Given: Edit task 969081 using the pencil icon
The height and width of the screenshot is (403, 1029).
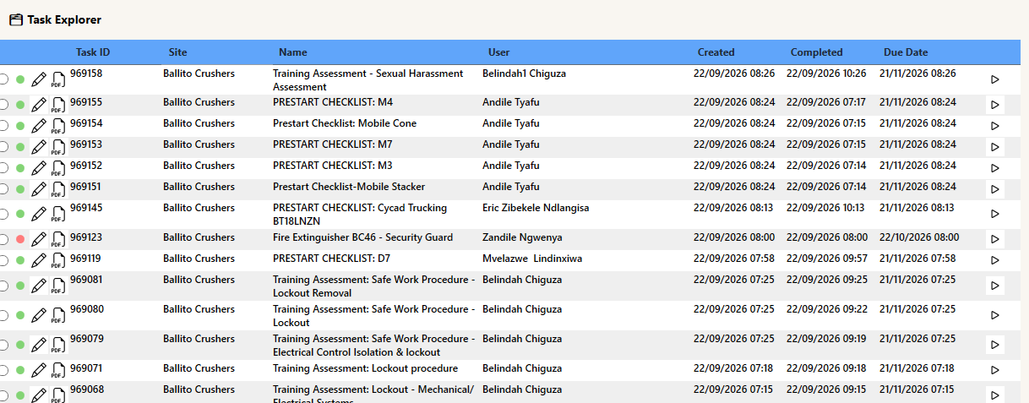Looking at the screenshot, I should click(x=39, y=286).
